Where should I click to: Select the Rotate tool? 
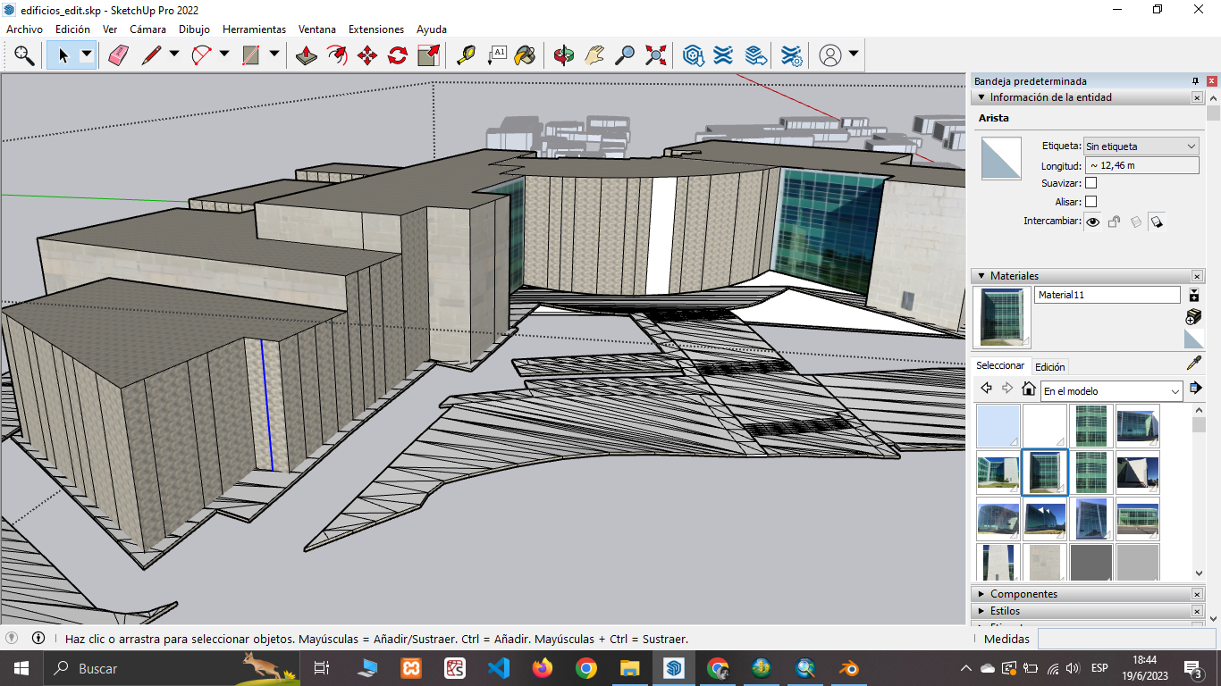tap(398, 55)
